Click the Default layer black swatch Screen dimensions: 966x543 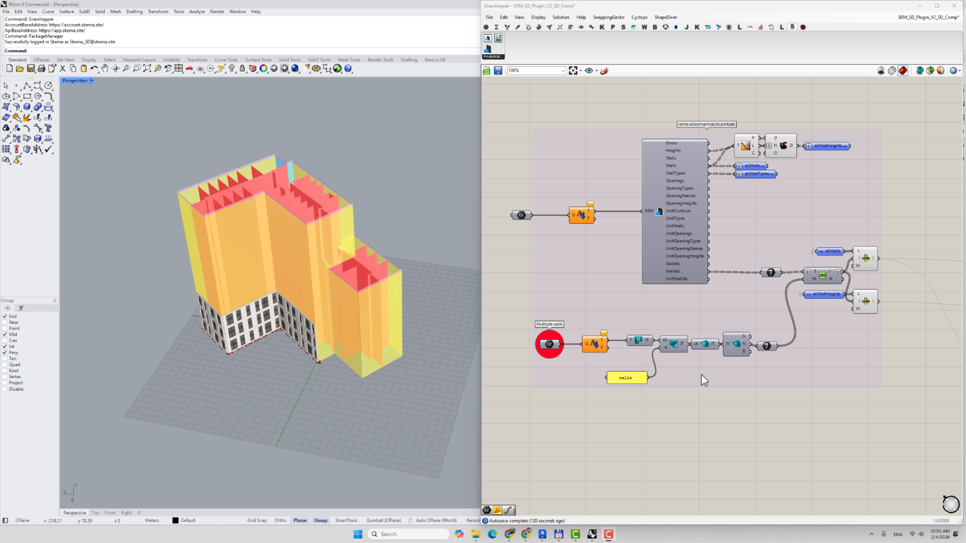coord(175,520)
